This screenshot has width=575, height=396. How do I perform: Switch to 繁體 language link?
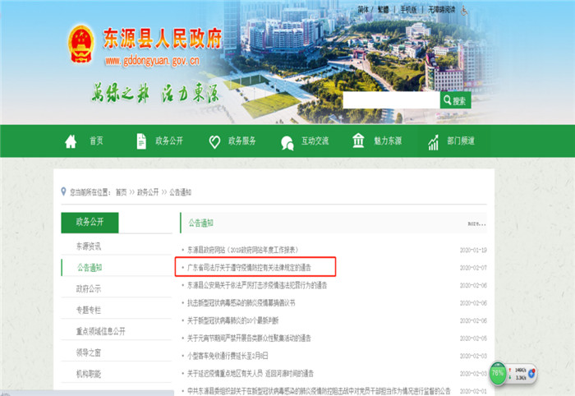point(384,10)
